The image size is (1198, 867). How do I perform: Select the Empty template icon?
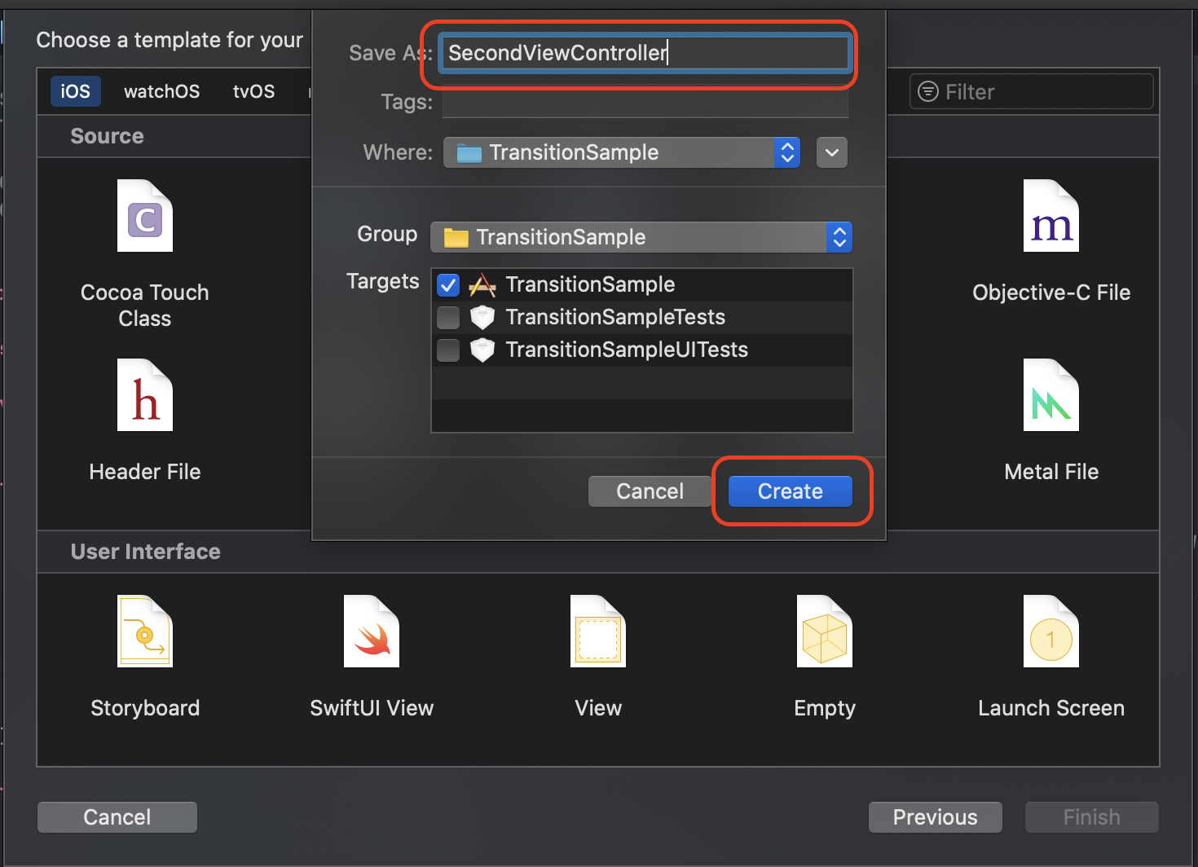825,632
